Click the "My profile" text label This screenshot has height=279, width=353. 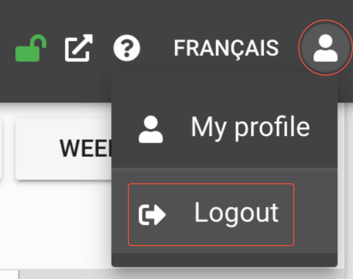click(250, 127)
